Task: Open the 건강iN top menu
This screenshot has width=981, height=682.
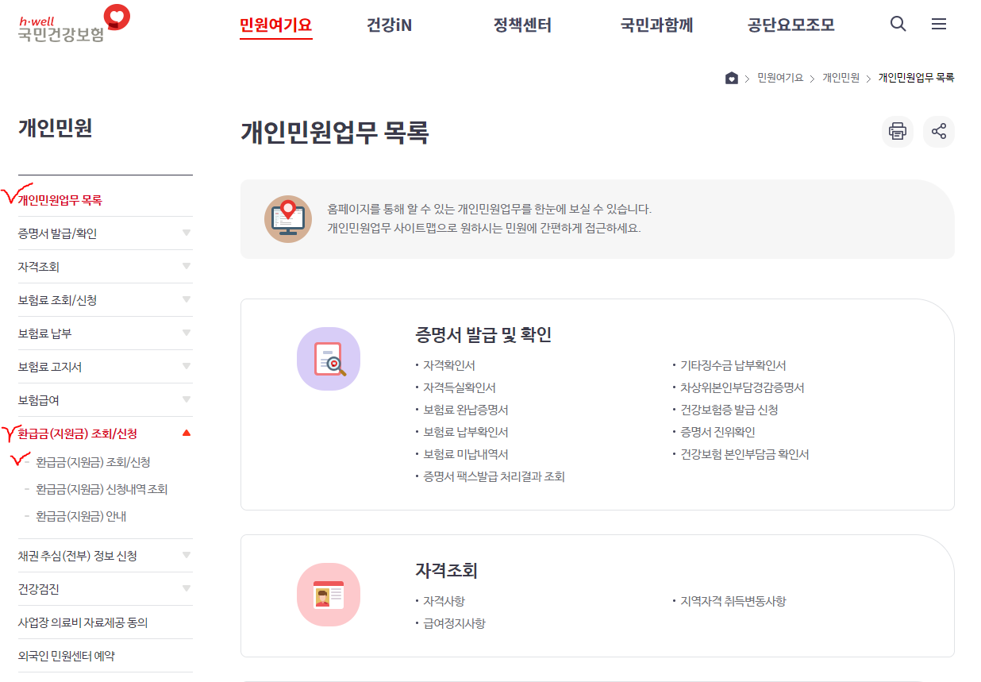Action: click(x=389, y=25)
